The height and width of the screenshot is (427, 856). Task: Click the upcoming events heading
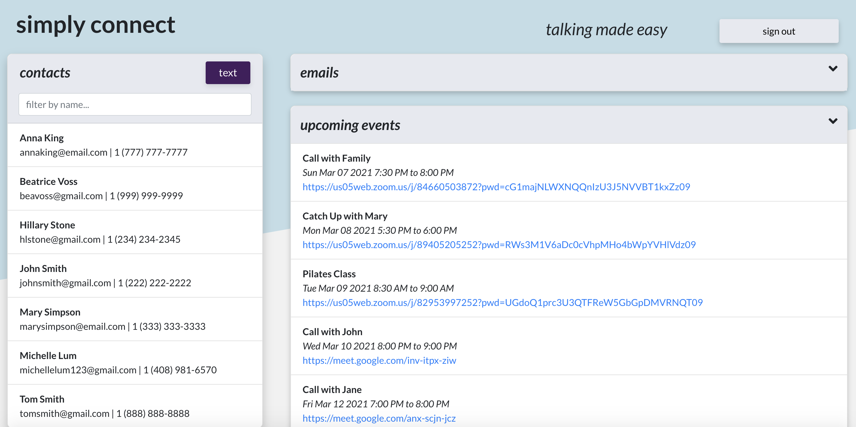coord(350,125)
